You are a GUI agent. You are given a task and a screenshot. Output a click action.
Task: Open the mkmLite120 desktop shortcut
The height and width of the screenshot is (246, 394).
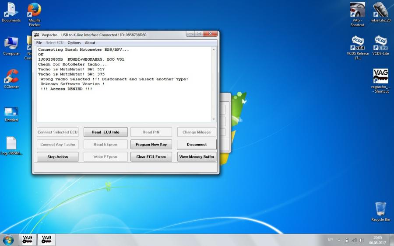click(380, 10)
